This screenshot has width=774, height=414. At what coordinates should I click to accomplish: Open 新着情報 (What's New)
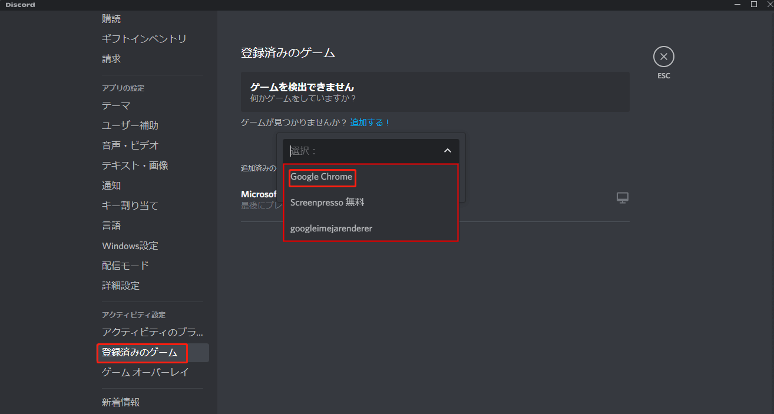121,402
